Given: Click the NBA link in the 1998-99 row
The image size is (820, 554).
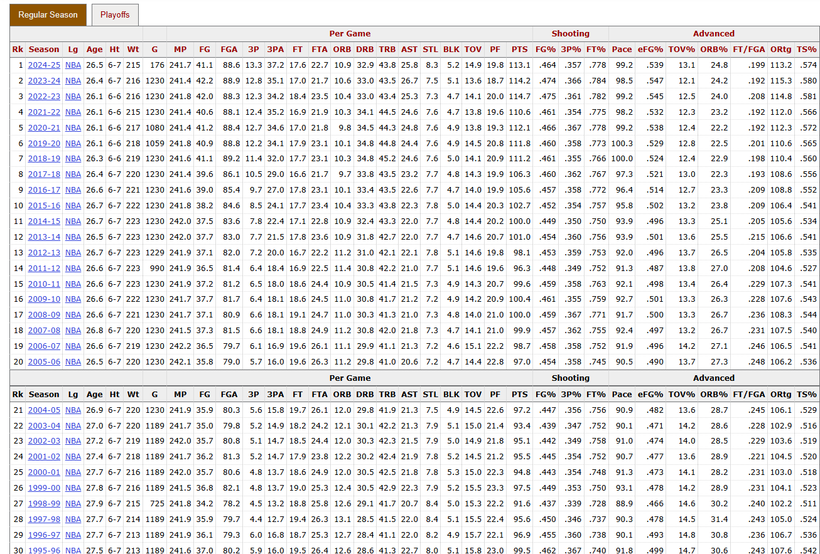Looking at the screenshot, I should click(73, 504).
